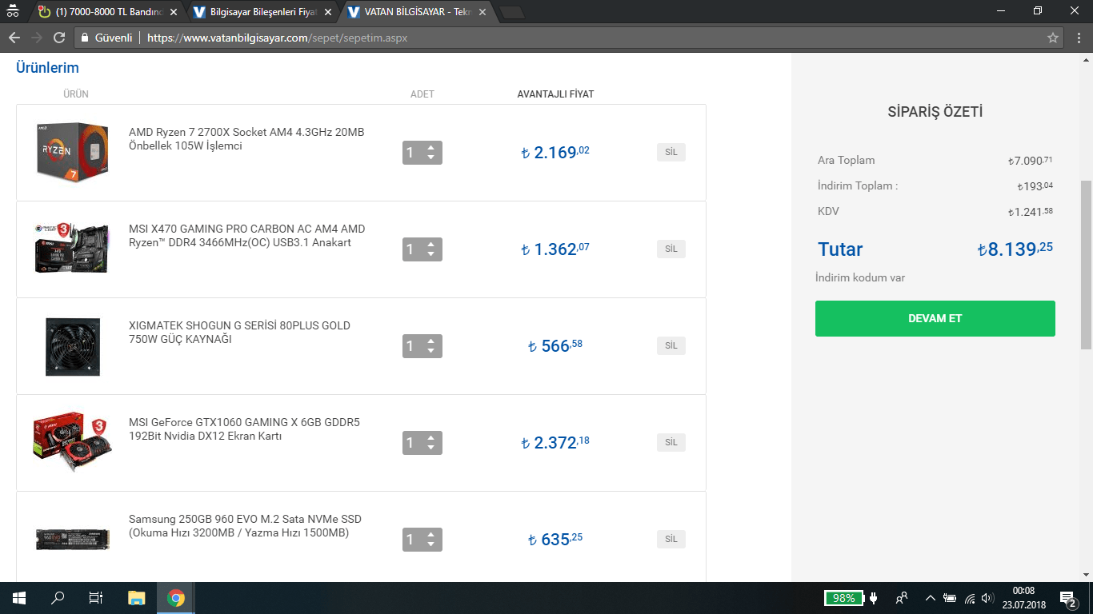
Task: Click the browser forward arrow
Action: pyautogui.click(x=37, y=38)
